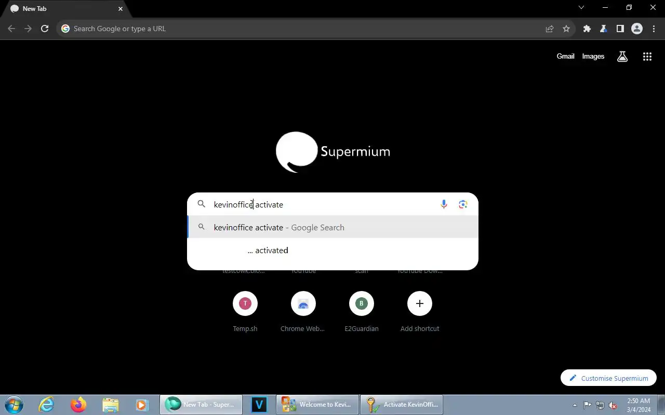Reload the current page
The width and height of the screenshot is (665, 415).
(x=45, y=29)
